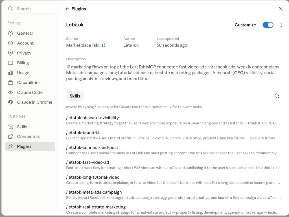
Task: Open Billing settings
Action: [x=30, y=63]
